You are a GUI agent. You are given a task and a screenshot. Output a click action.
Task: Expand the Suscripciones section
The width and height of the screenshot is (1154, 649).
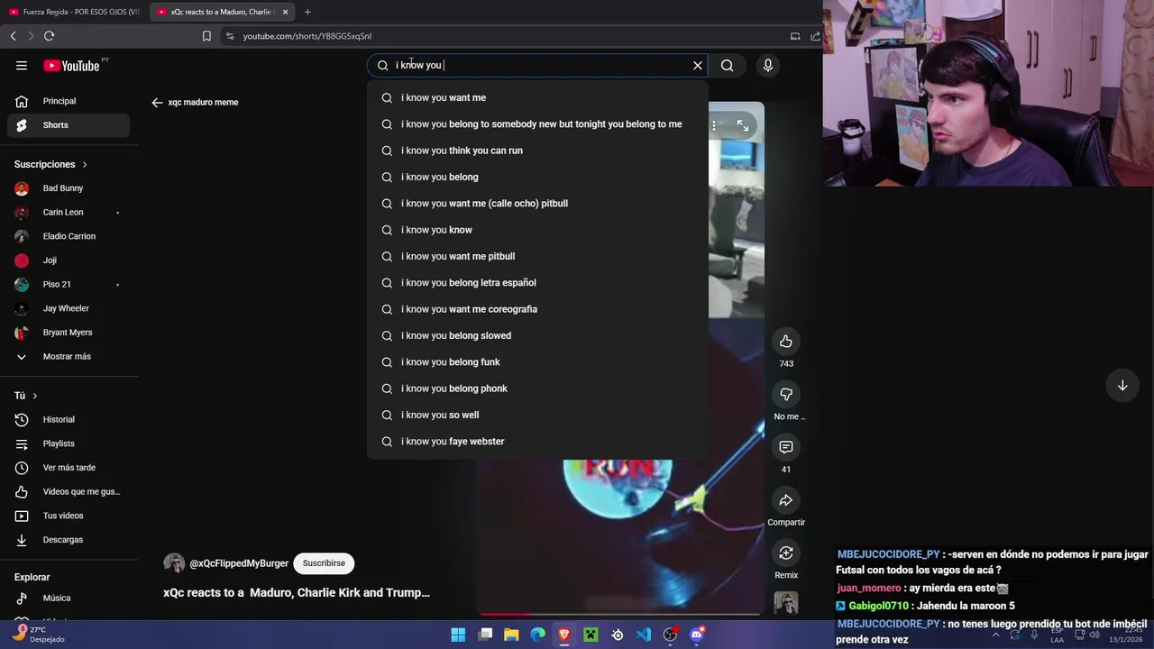(x=51, y=164)
